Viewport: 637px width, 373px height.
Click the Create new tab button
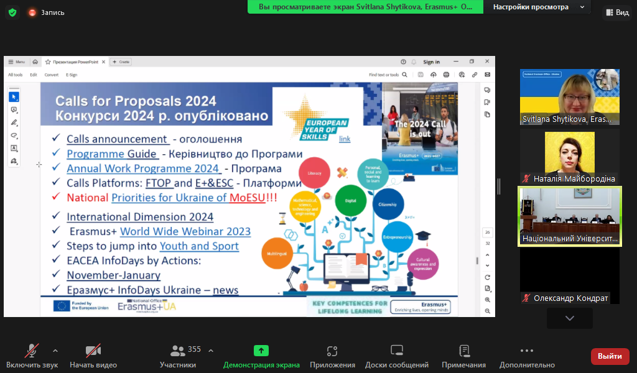point(121,62)
